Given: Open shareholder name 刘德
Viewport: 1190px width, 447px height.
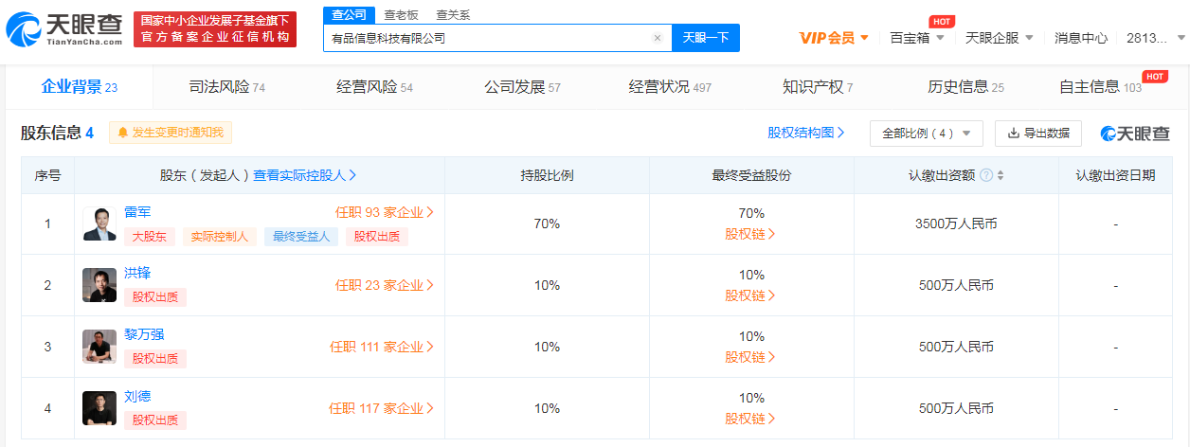Looking at the screenshot, I should (x=137, y=396).
